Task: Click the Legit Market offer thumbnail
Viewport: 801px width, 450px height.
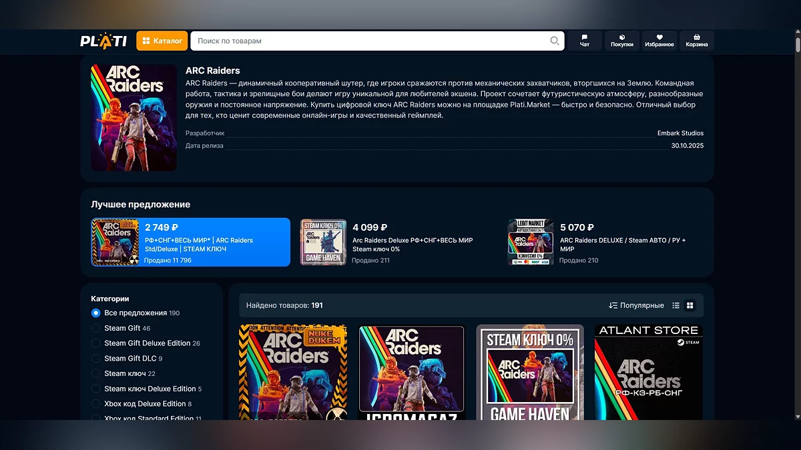Action: coord(531,242)
